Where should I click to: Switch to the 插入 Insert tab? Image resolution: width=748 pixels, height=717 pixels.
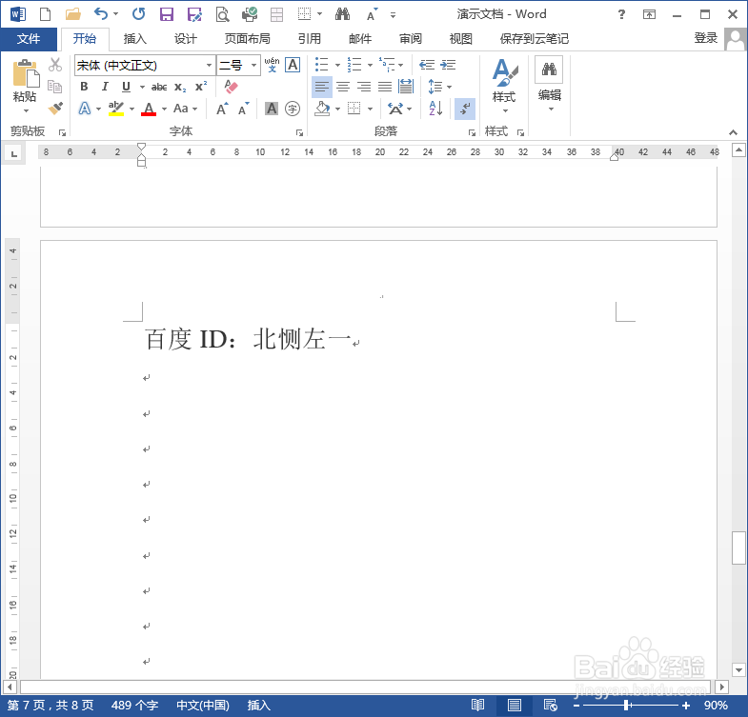tap(135, 39)
